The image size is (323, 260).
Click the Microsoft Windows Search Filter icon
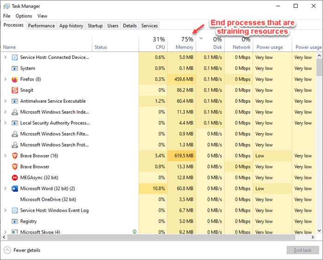[15, 134]
